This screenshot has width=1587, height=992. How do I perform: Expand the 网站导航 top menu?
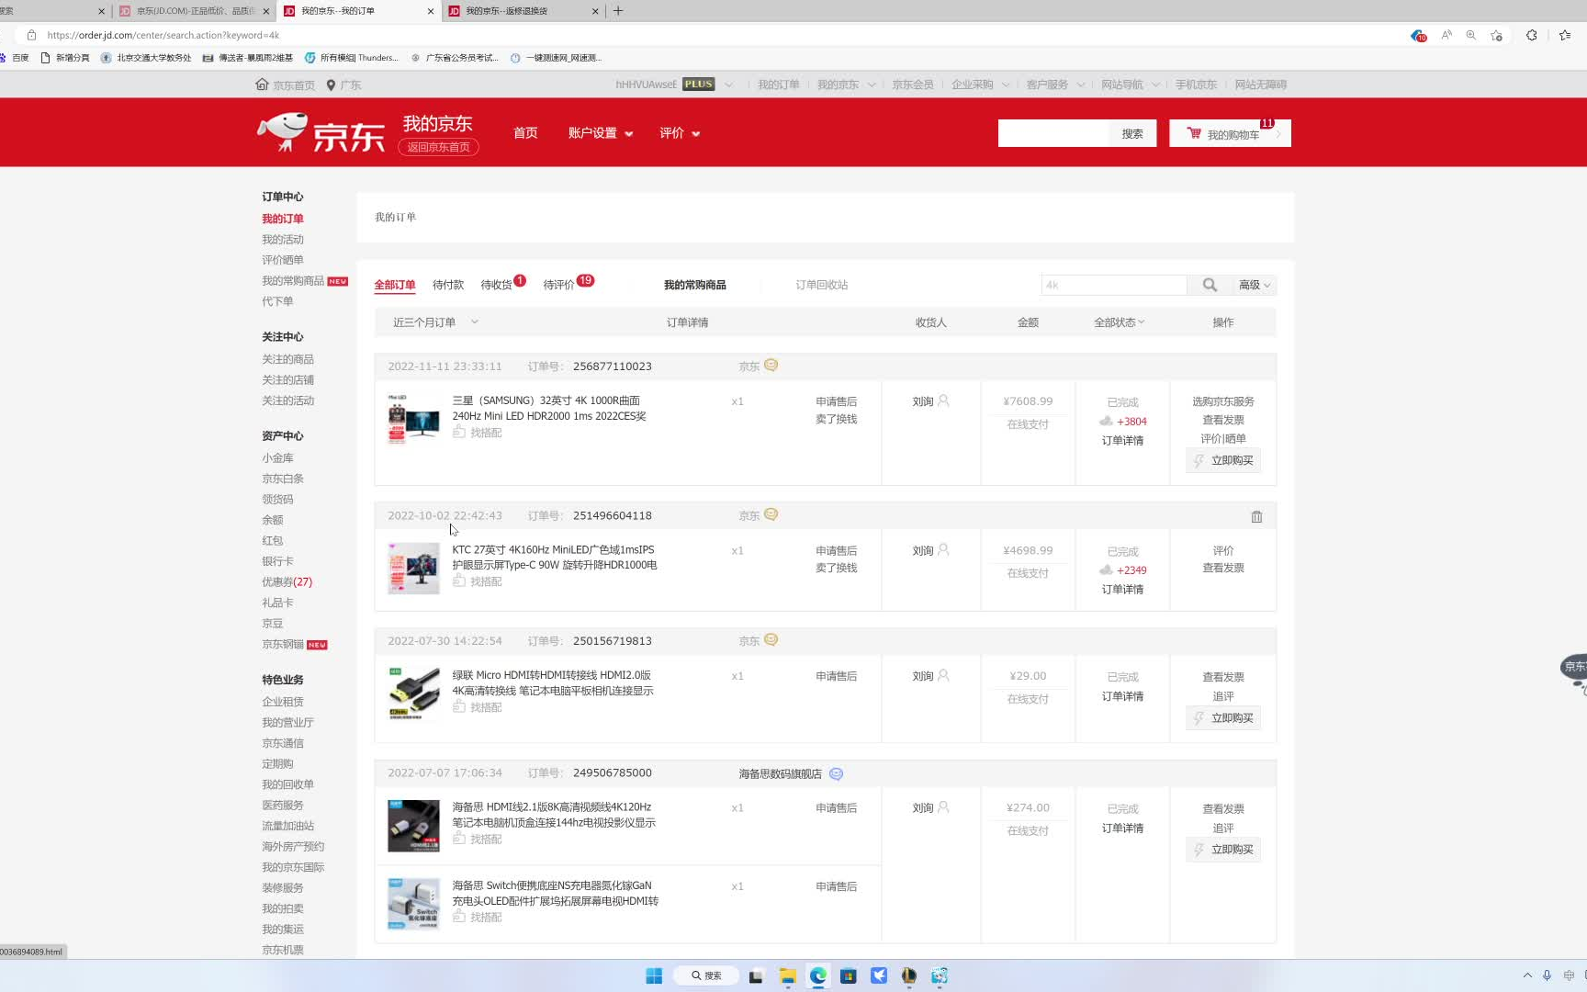click(x=1131, y=85)
